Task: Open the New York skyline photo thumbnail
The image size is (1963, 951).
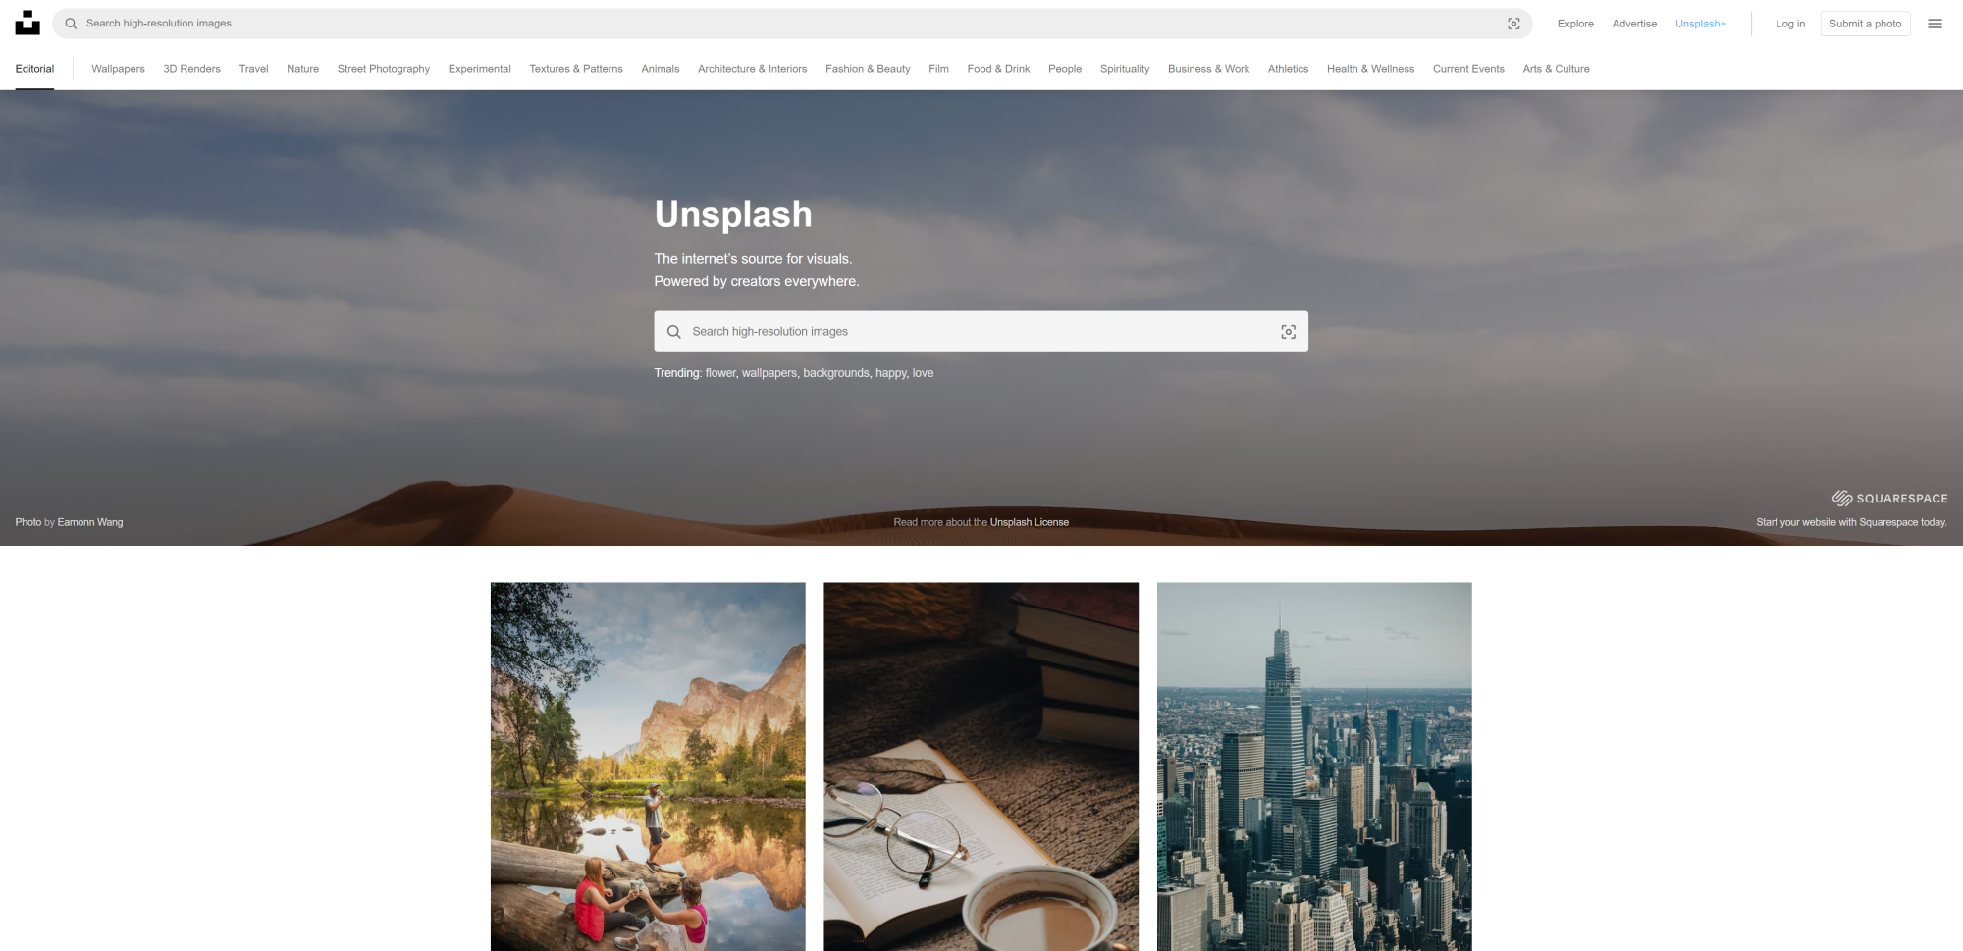Action: tap(1314, 766)
